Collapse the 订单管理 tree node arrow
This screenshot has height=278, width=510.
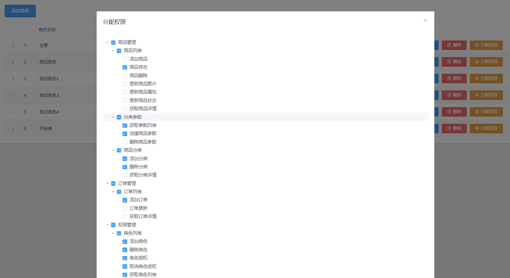[x=107, y=183]
